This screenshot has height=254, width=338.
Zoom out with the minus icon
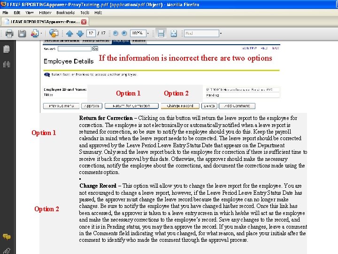point(115,33)
